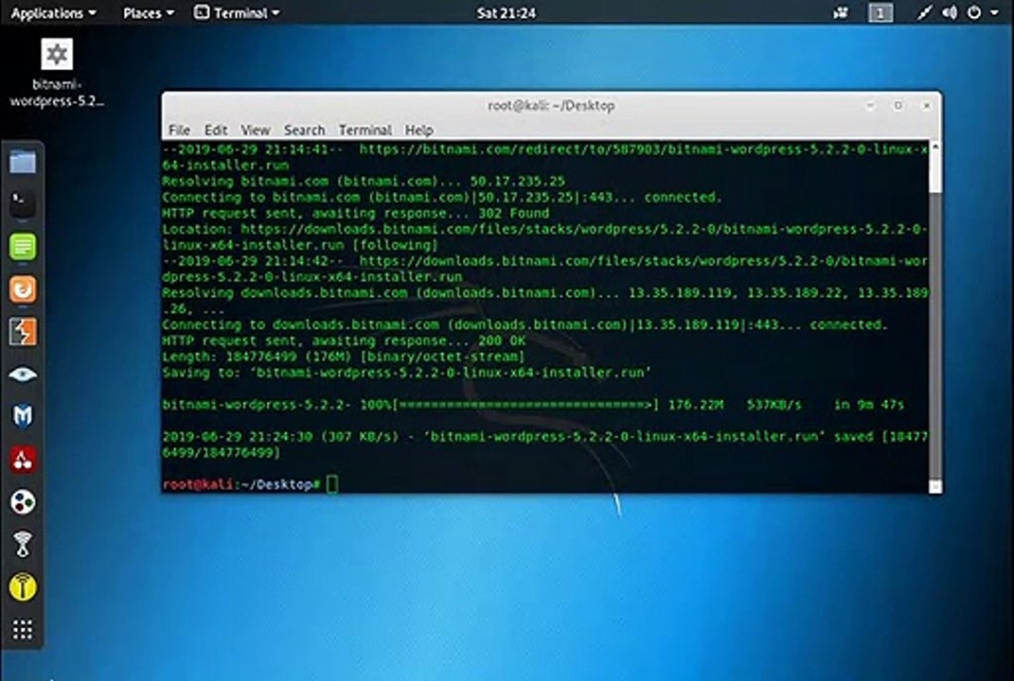1014x681 pixels.
Task: Open the wifi signal tool dock icon
Action: click(23, 545)
